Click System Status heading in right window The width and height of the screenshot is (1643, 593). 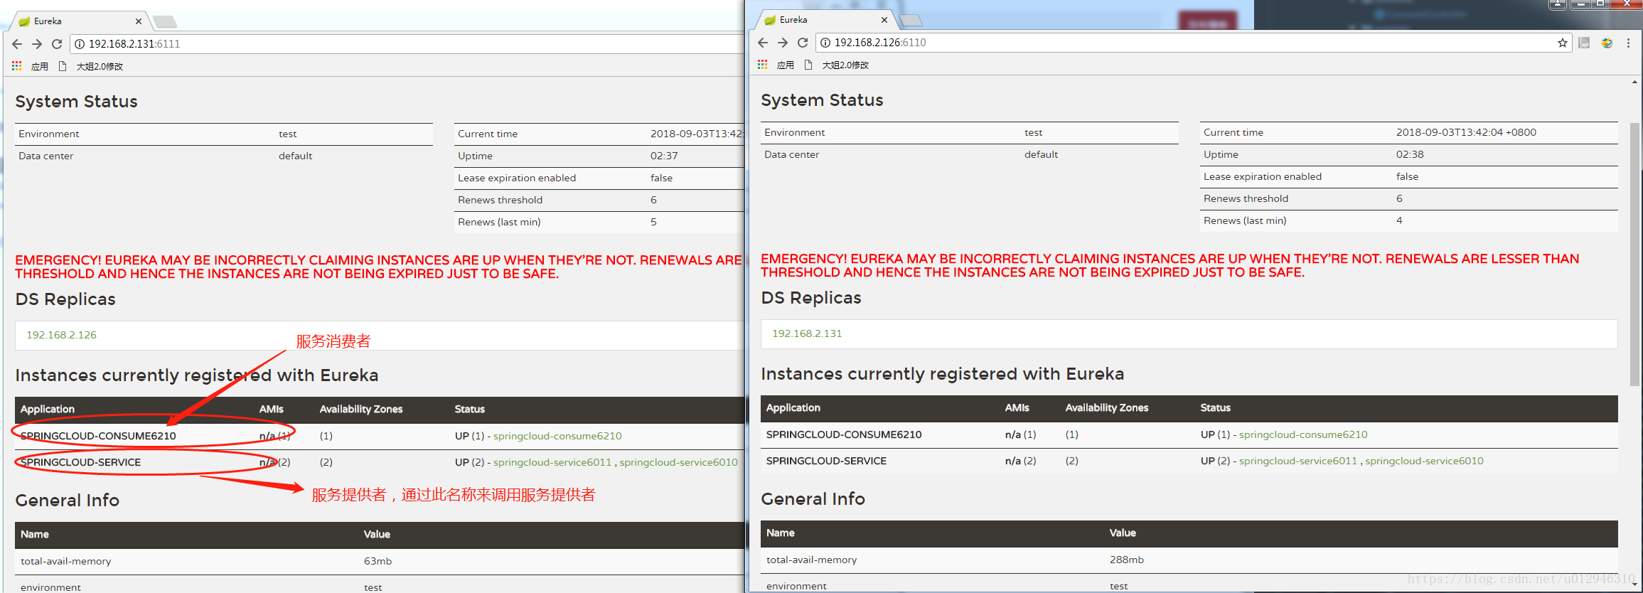822,100
